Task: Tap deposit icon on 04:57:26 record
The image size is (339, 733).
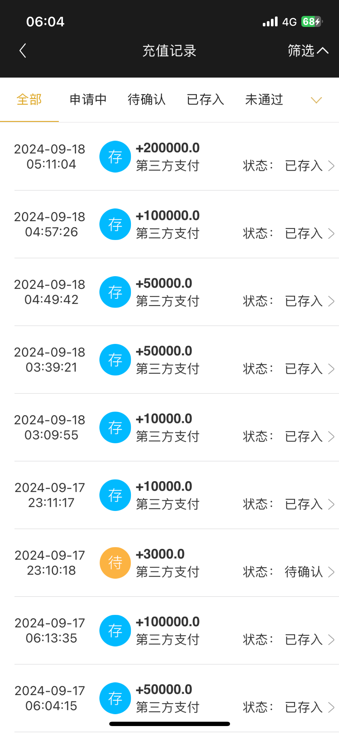Action: pyautogui.click(x=115, y=224)
